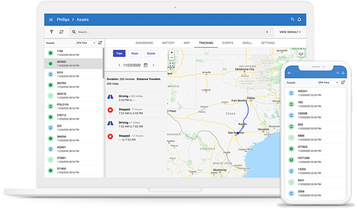
Task: Select the Events filter button
Action: (151, 53)
